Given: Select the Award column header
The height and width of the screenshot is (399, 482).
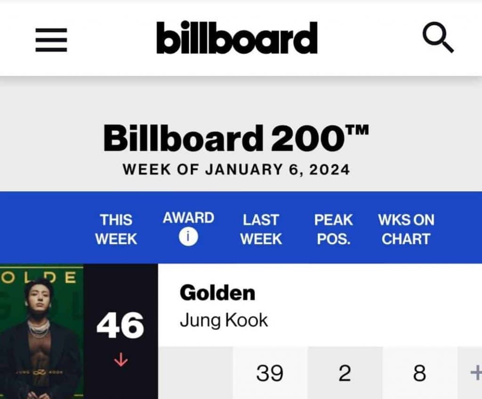Looking at the screenshot, I should point(188,218).
